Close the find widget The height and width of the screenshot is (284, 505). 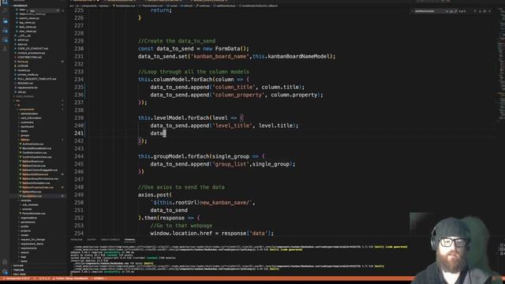point(489,11)
